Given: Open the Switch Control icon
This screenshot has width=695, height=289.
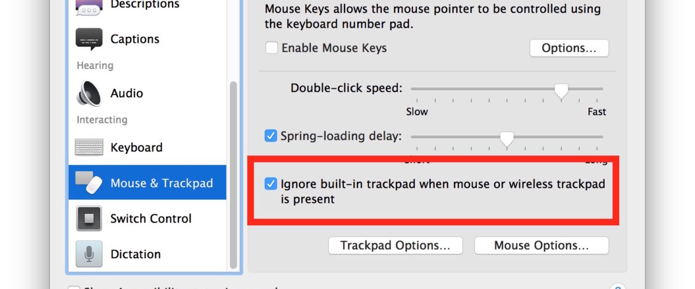Looking at the screenshot, I should click(x=89, y=218).
